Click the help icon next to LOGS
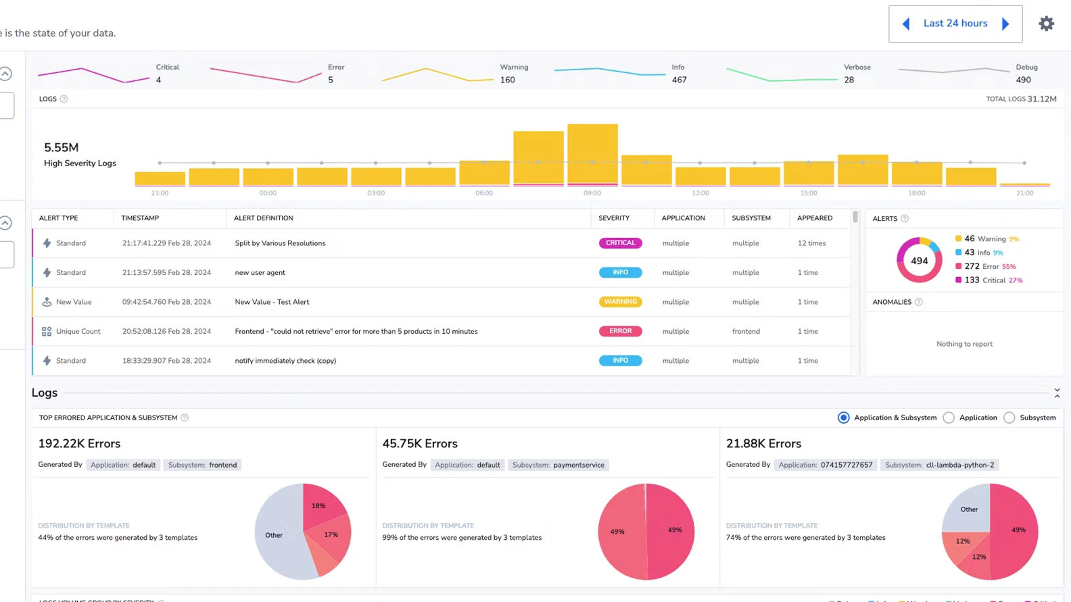This screenshot has width=1071, height=602. (x=64, y=99)
